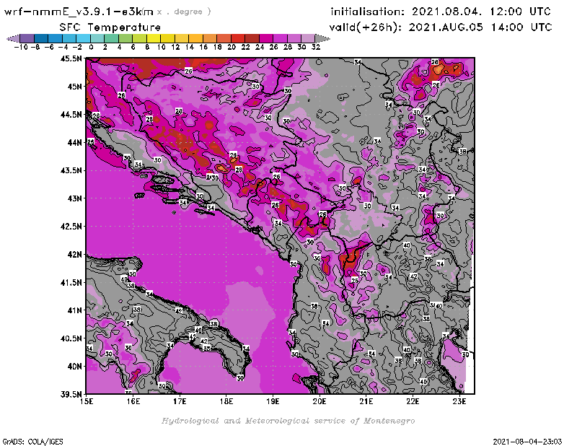577x446 pixels.
Task: Click the 18E longitude label
Action: pyautogui.click(x=226, y=401)
